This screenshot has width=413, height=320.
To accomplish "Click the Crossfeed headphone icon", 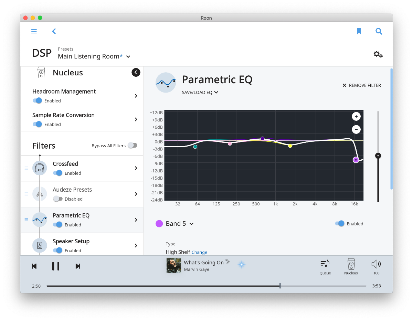I will point(40,168).
